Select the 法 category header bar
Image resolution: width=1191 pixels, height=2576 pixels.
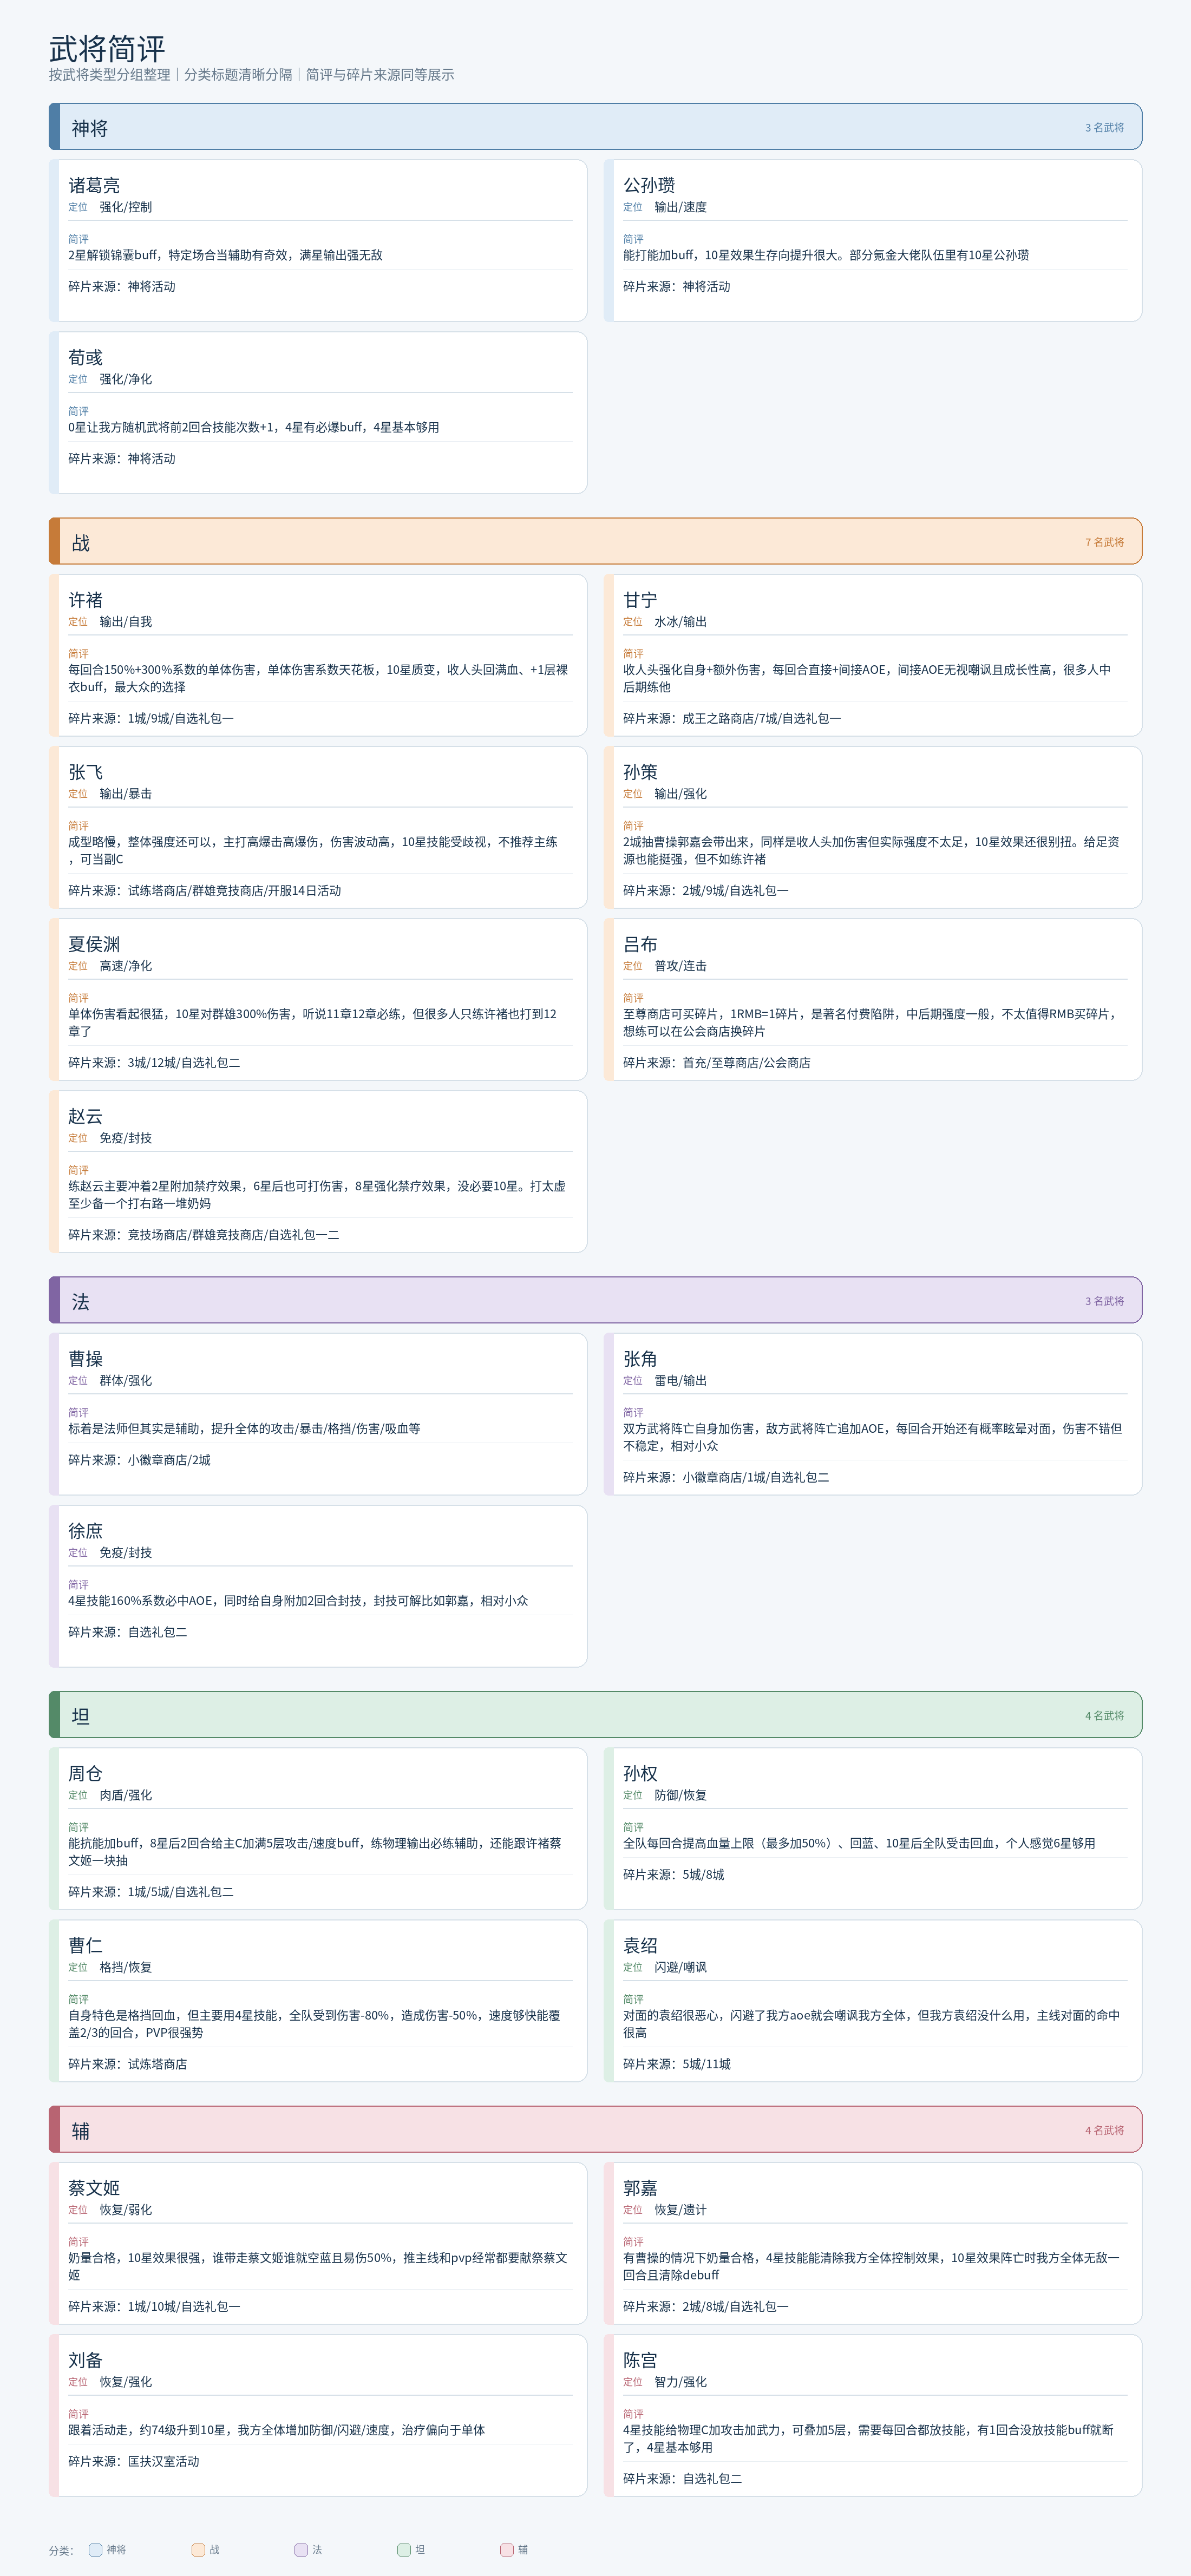click(x=595, y=1300)
